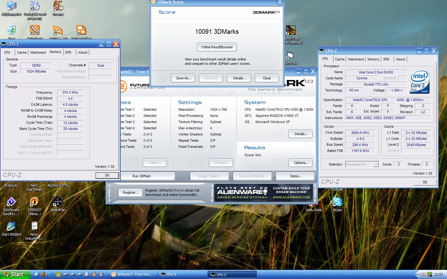Open Start BitSpirit shortcut

(11, 229)
